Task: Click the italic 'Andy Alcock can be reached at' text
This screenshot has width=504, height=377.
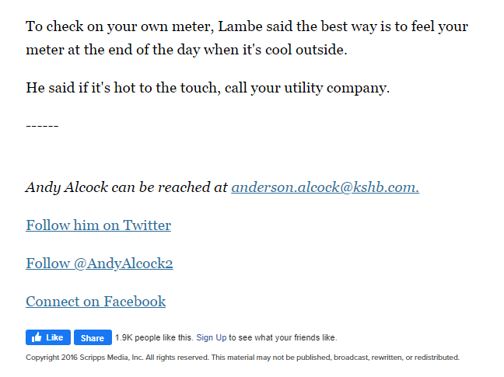Action: (x=127, y=187)
